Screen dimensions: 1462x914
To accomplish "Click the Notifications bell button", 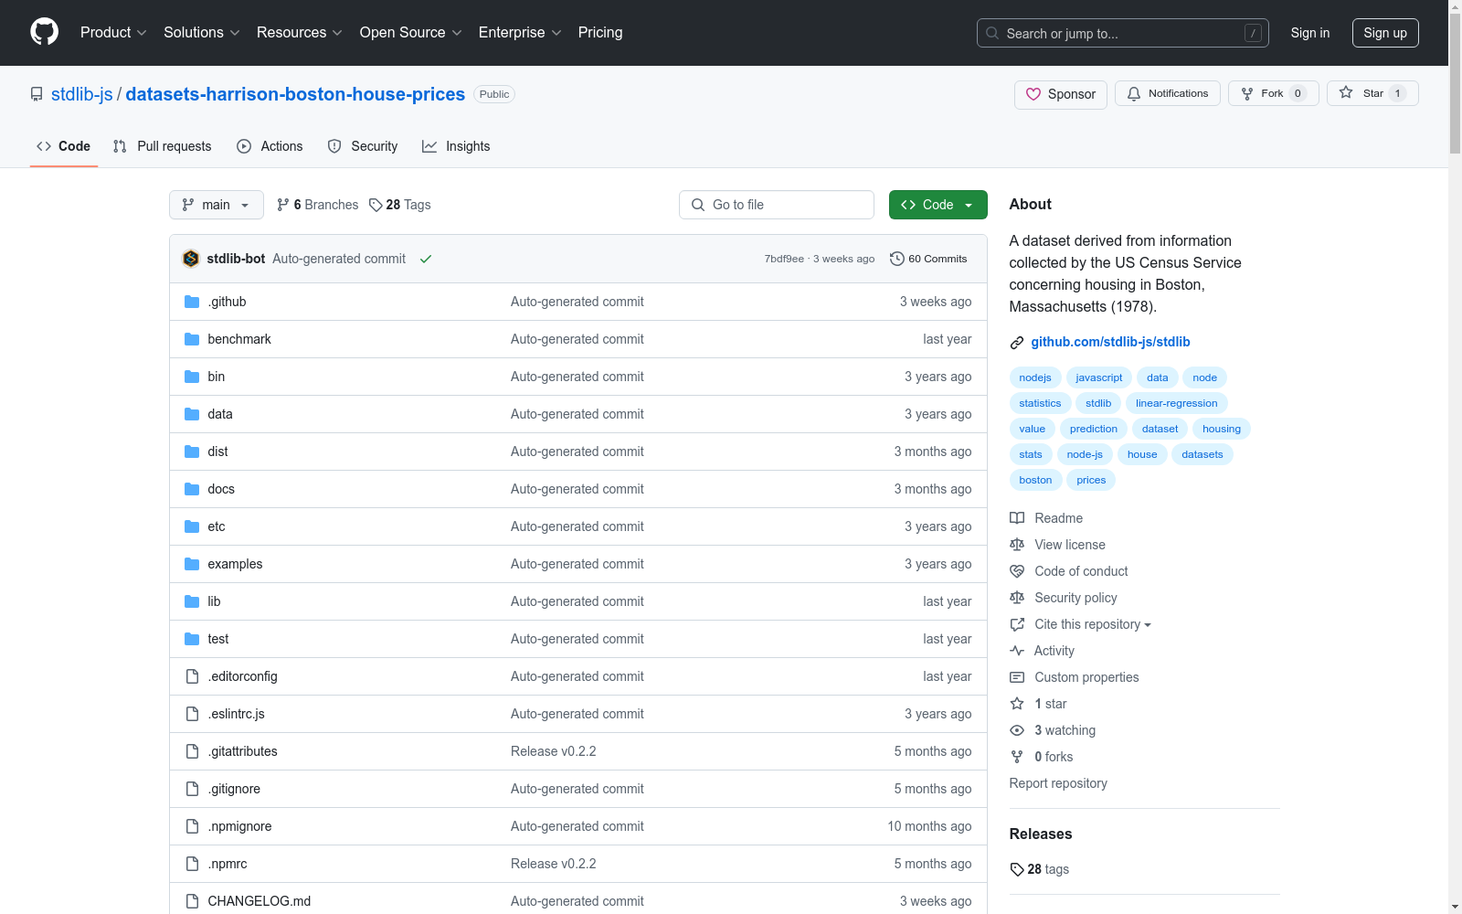I will tap(1167, 93).
